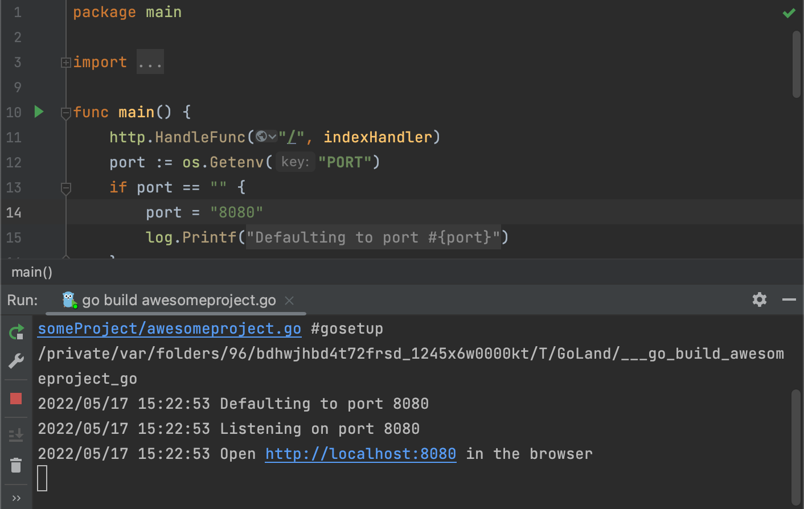Screen dimensions: 804x509
Task: Collapse the main function body
Action: click(x=65, y=112)
